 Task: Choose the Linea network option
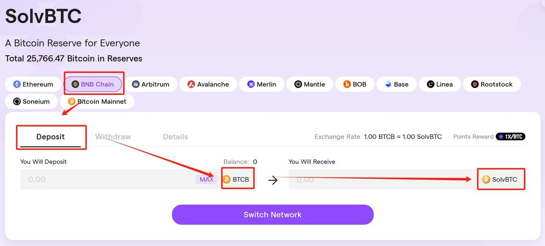pyautogui.click(x=440, y=84)
